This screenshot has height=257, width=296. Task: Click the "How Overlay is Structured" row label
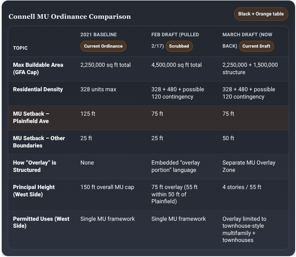tap(35, 166)
